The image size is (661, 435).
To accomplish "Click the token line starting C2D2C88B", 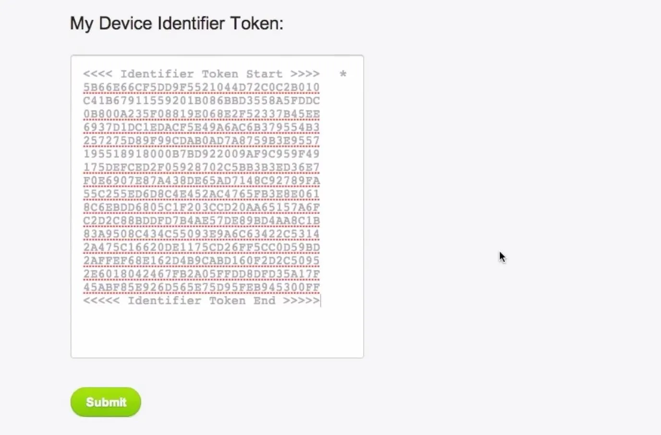I will (x=201, y=221).
